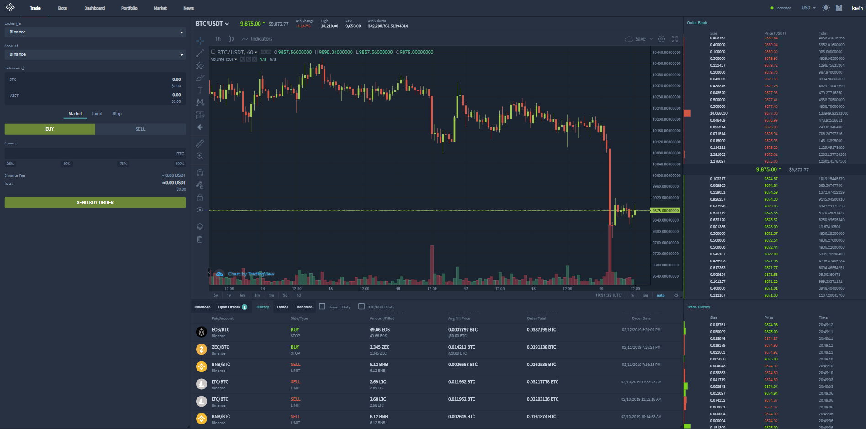Viewport: 866px width, 429px height.
Task: Open chart settings gear icon
Action: click(x=661, y=39)
